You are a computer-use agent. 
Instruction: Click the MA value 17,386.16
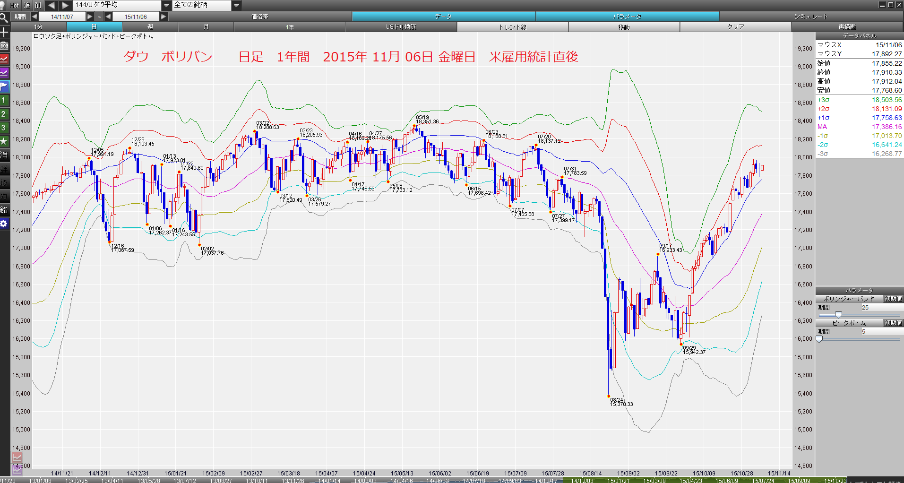pyautogui.click(x=887, y=127)
